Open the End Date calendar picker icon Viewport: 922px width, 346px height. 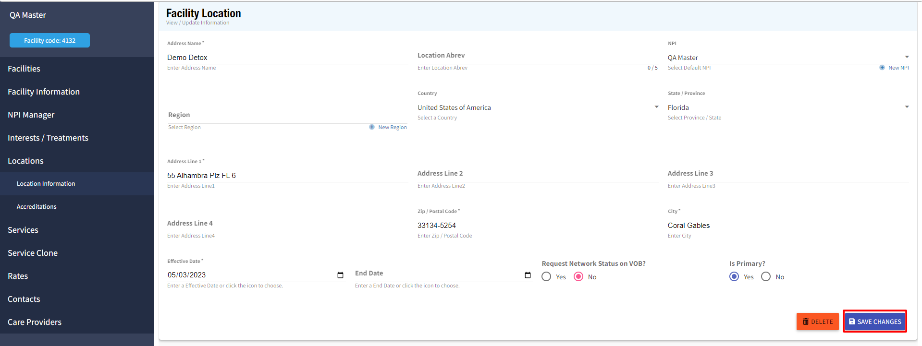point(528,275)
